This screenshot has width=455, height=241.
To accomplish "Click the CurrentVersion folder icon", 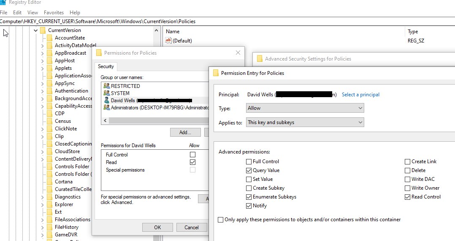I will tap(43, 30).
